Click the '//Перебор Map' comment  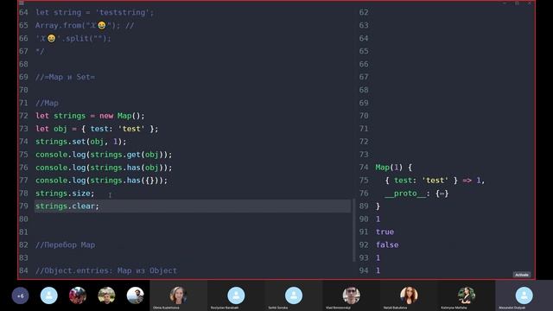click(66, 245)
